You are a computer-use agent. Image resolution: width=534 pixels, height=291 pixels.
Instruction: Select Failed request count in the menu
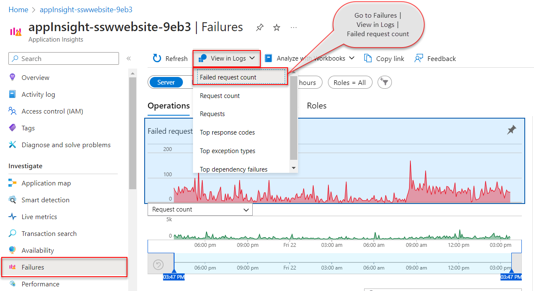(229, 77)
